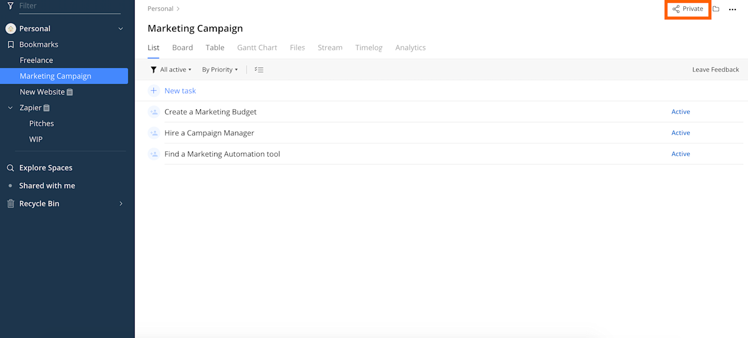Open the Analytics tab
748x338 pixels.
tap(410, 47)
